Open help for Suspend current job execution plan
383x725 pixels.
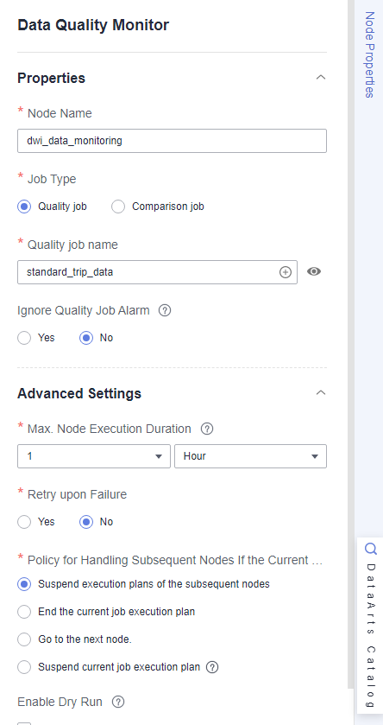click(212, 667)
